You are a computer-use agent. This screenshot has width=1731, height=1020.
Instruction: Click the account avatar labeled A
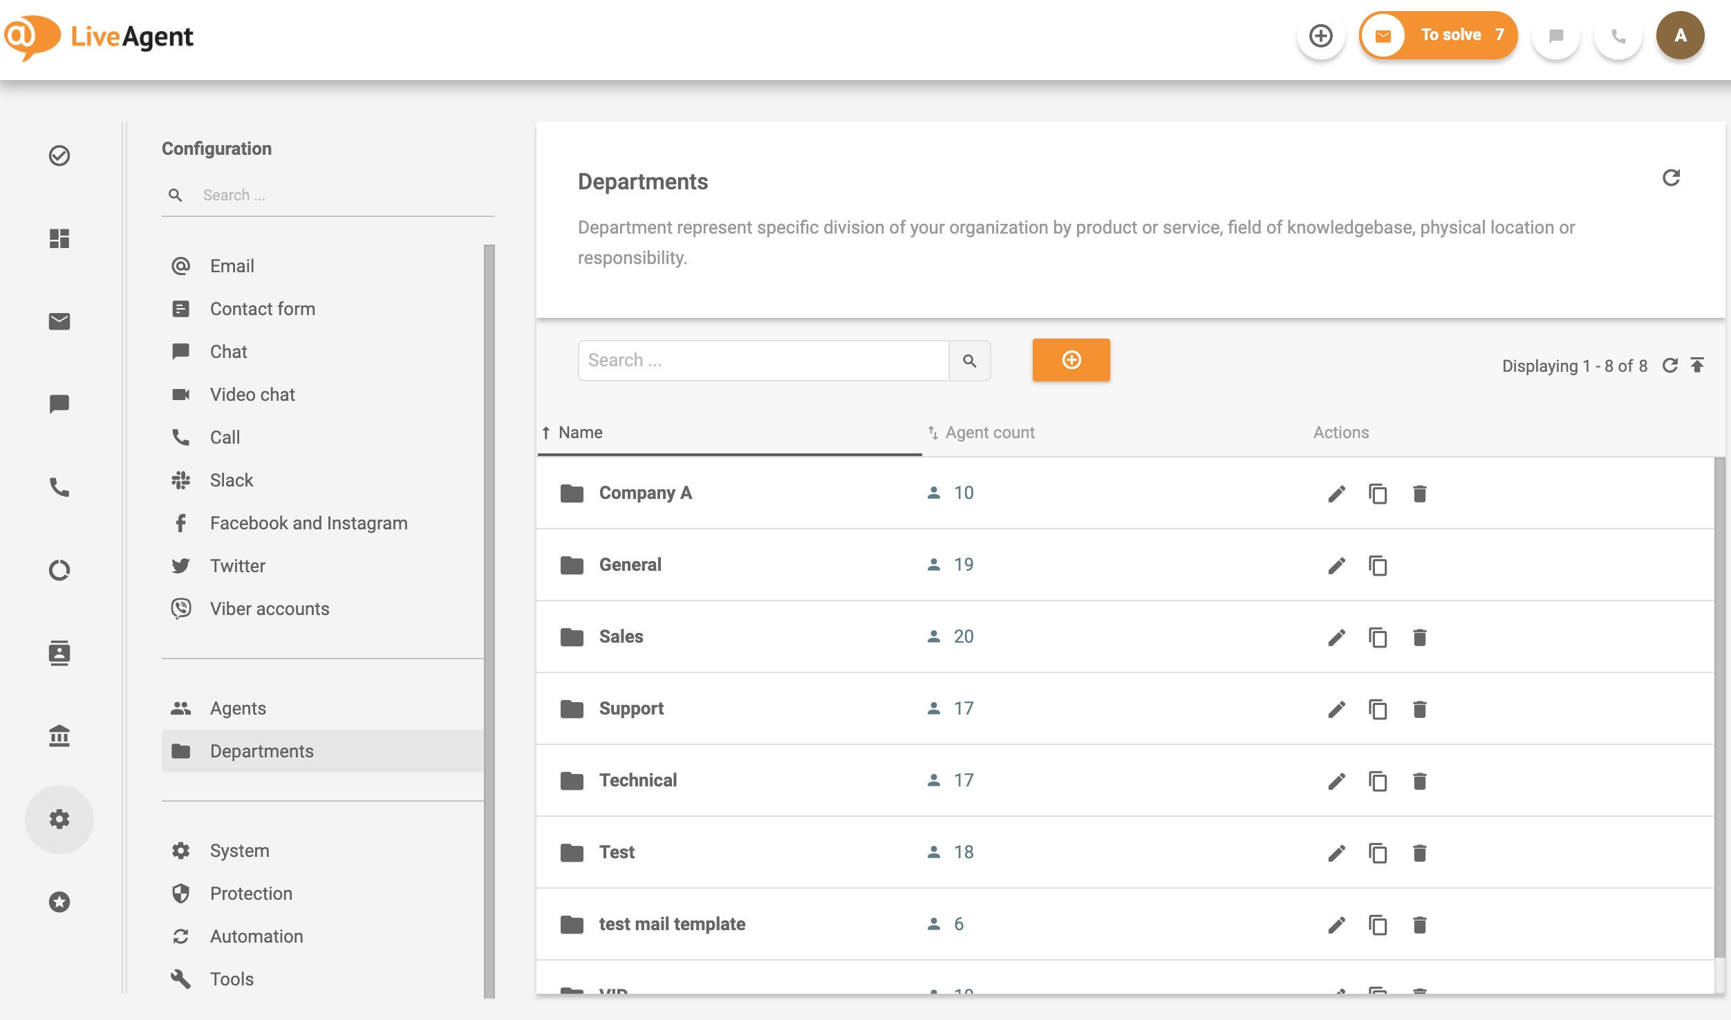coord(1680,35)
